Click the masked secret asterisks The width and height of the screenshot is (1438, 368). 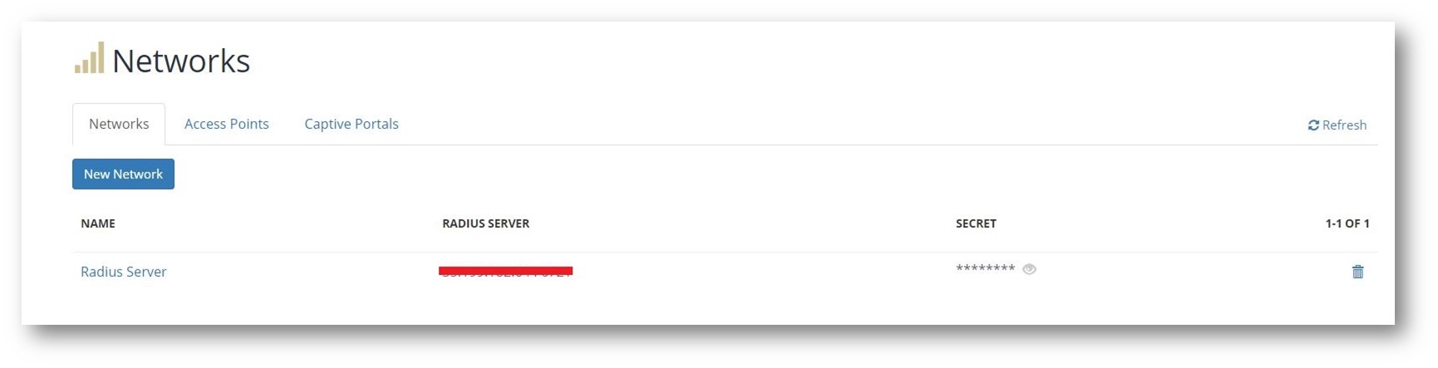click(x=985, y=268)
